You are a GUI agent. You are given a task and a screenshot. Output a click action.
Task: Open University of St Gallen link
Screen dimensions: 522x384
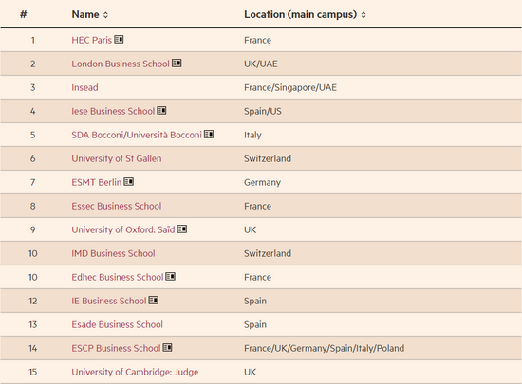[117, 158]
